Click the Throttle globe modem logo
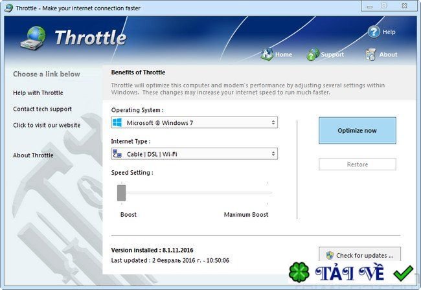Image resolution: width=421 pixels, height=290 pixels. 34,38
